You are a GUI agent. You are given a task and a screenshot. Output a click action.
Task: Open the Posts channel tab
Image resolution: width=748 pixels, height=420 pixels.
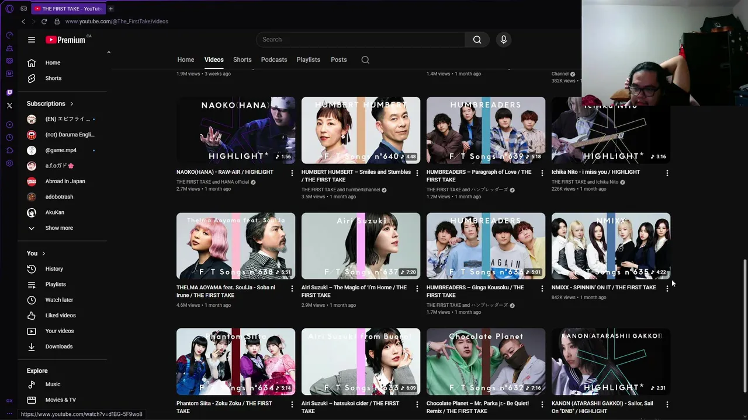(338, 60)
